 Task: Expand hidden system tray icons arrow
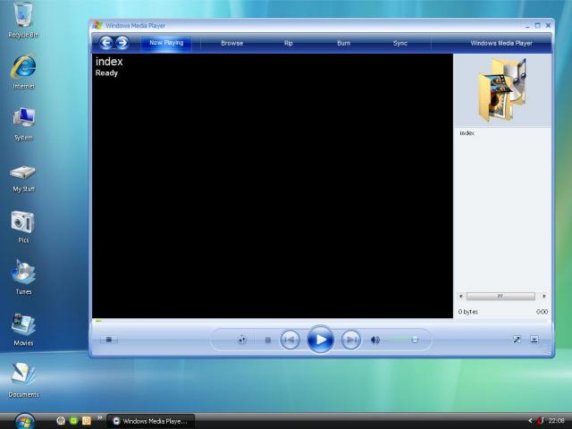530,421
